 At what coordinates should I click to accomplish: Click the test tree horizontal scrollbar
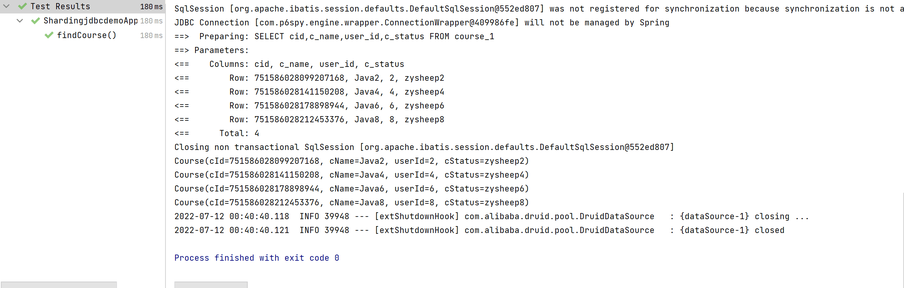(x=59, y=285)
